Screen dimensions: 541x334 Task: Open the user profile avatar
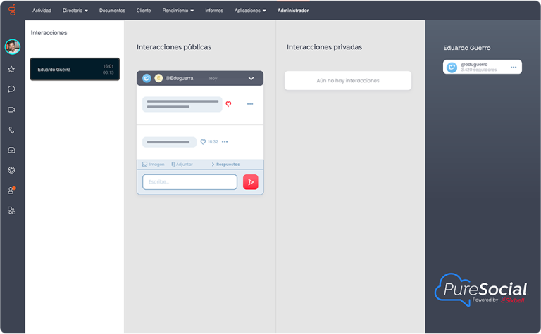pos(13,47)
